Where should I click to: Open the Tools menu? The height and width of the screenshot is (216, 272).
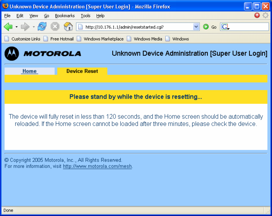[x=85, y=16]
